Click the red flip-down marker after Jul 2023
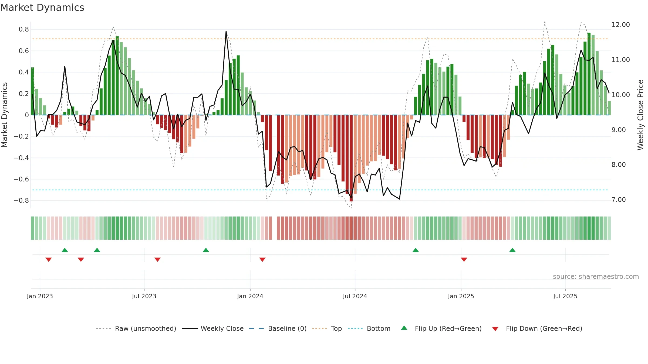648x364 pixels. click(x=158, y=260)
